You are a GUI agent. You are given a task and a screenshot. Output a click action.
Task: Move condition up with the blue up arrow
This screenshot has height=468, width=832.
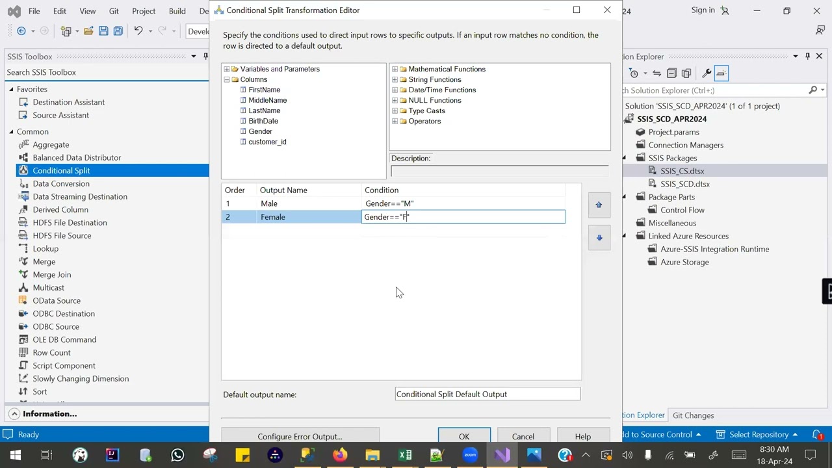point(599,205)
